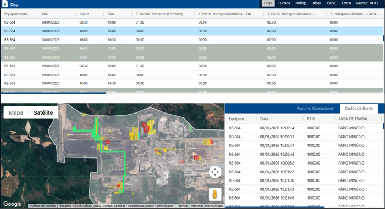
Task: Sort by ÁREA DE TRABAL... column
Action: 355,119
